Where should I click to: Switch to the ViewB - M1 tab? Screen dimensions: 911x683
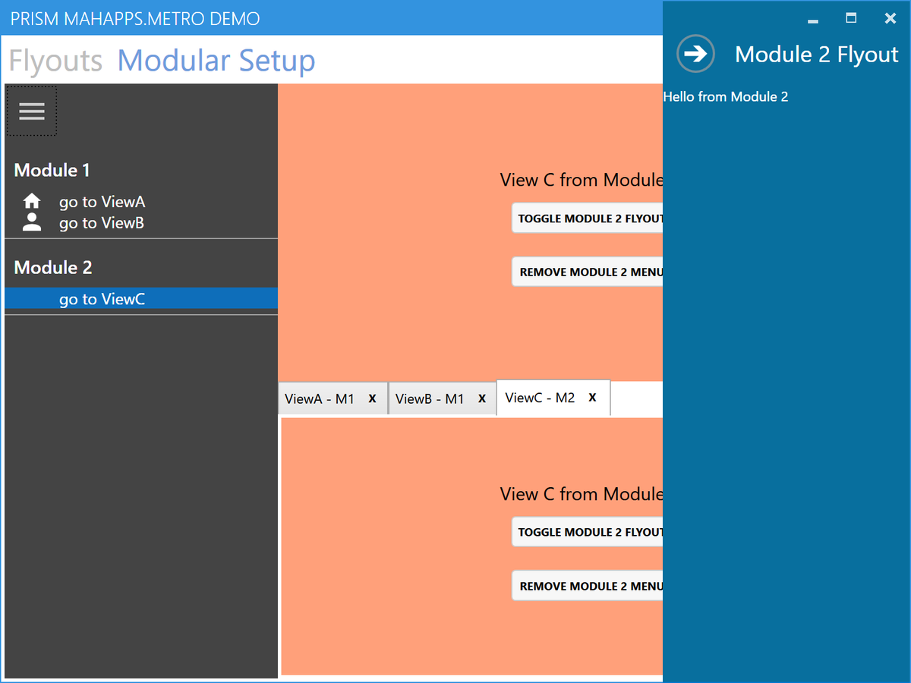(442, 398)
